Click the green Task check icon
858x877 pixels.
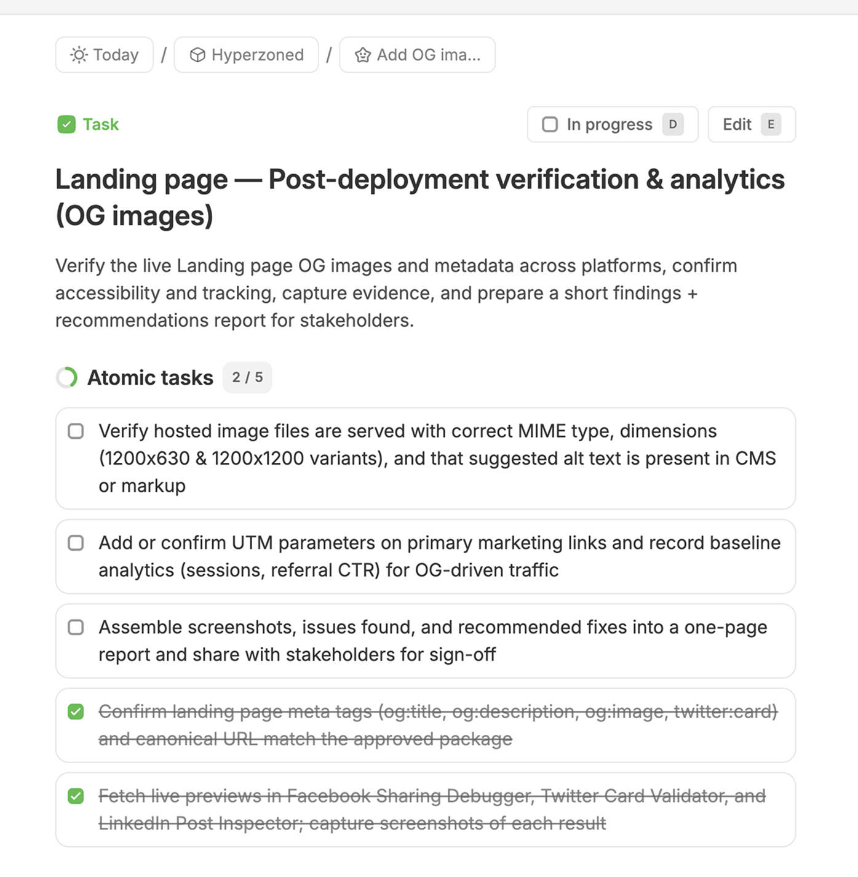click(x=66, y=124)
